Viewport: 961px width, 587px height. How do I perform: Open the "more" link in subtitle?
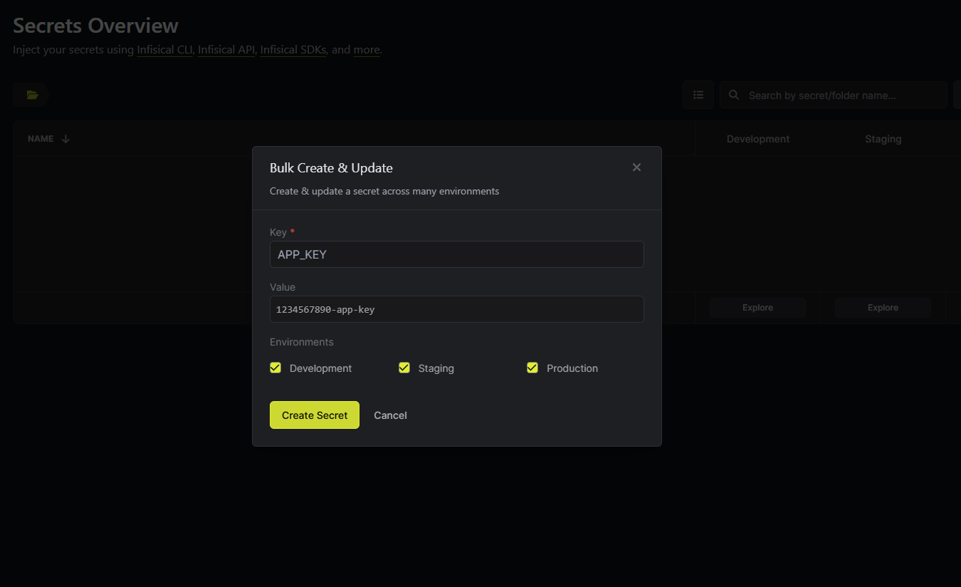tap(367, 50)
